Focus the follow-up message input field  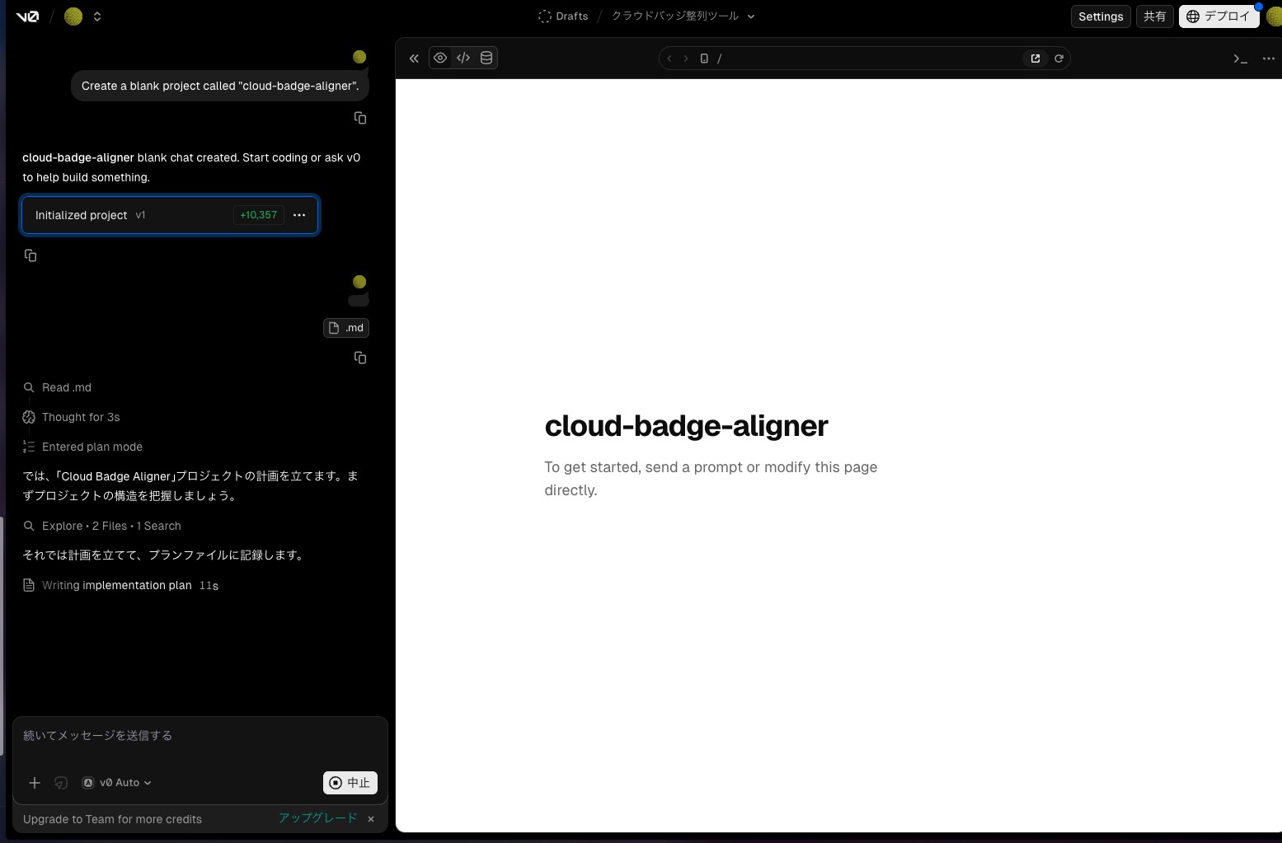198,736
